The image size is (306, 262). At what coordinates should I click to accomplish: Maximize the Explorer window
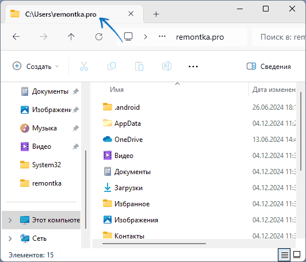266,9
